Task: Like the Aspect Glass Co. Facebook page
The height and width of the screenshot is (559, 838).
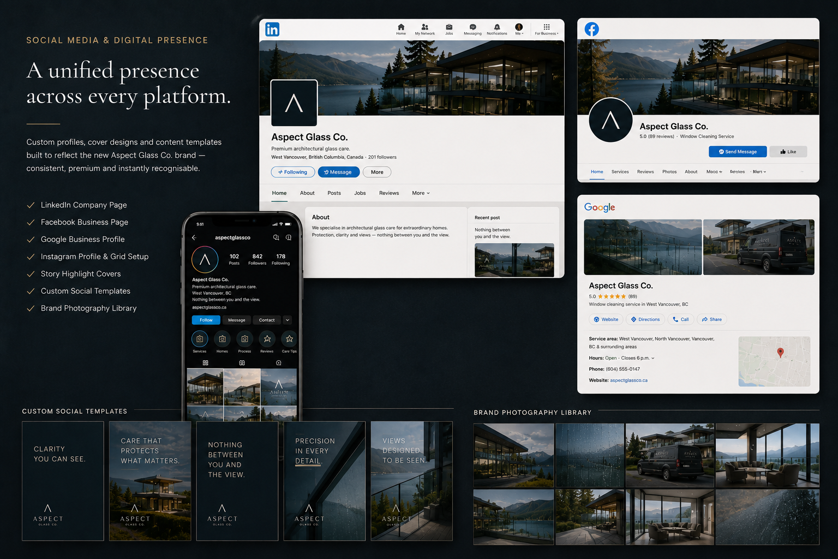Action: (788, 152)
